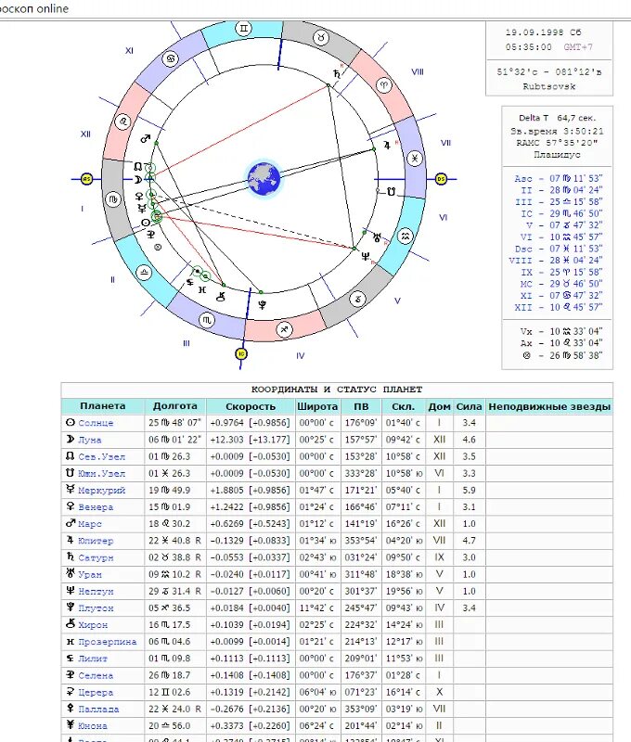Click the Asc house cusp entry

coord(558,178)
